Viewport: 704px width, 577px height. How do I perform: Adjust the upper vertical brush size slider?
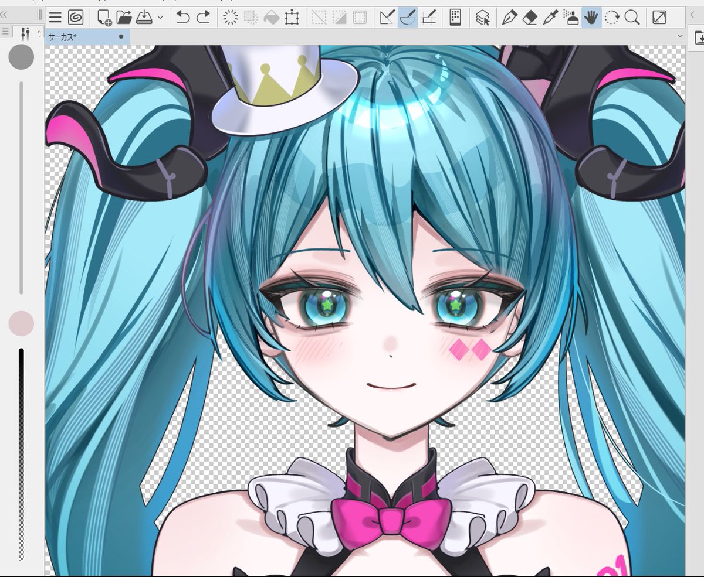tap(22, 187)
